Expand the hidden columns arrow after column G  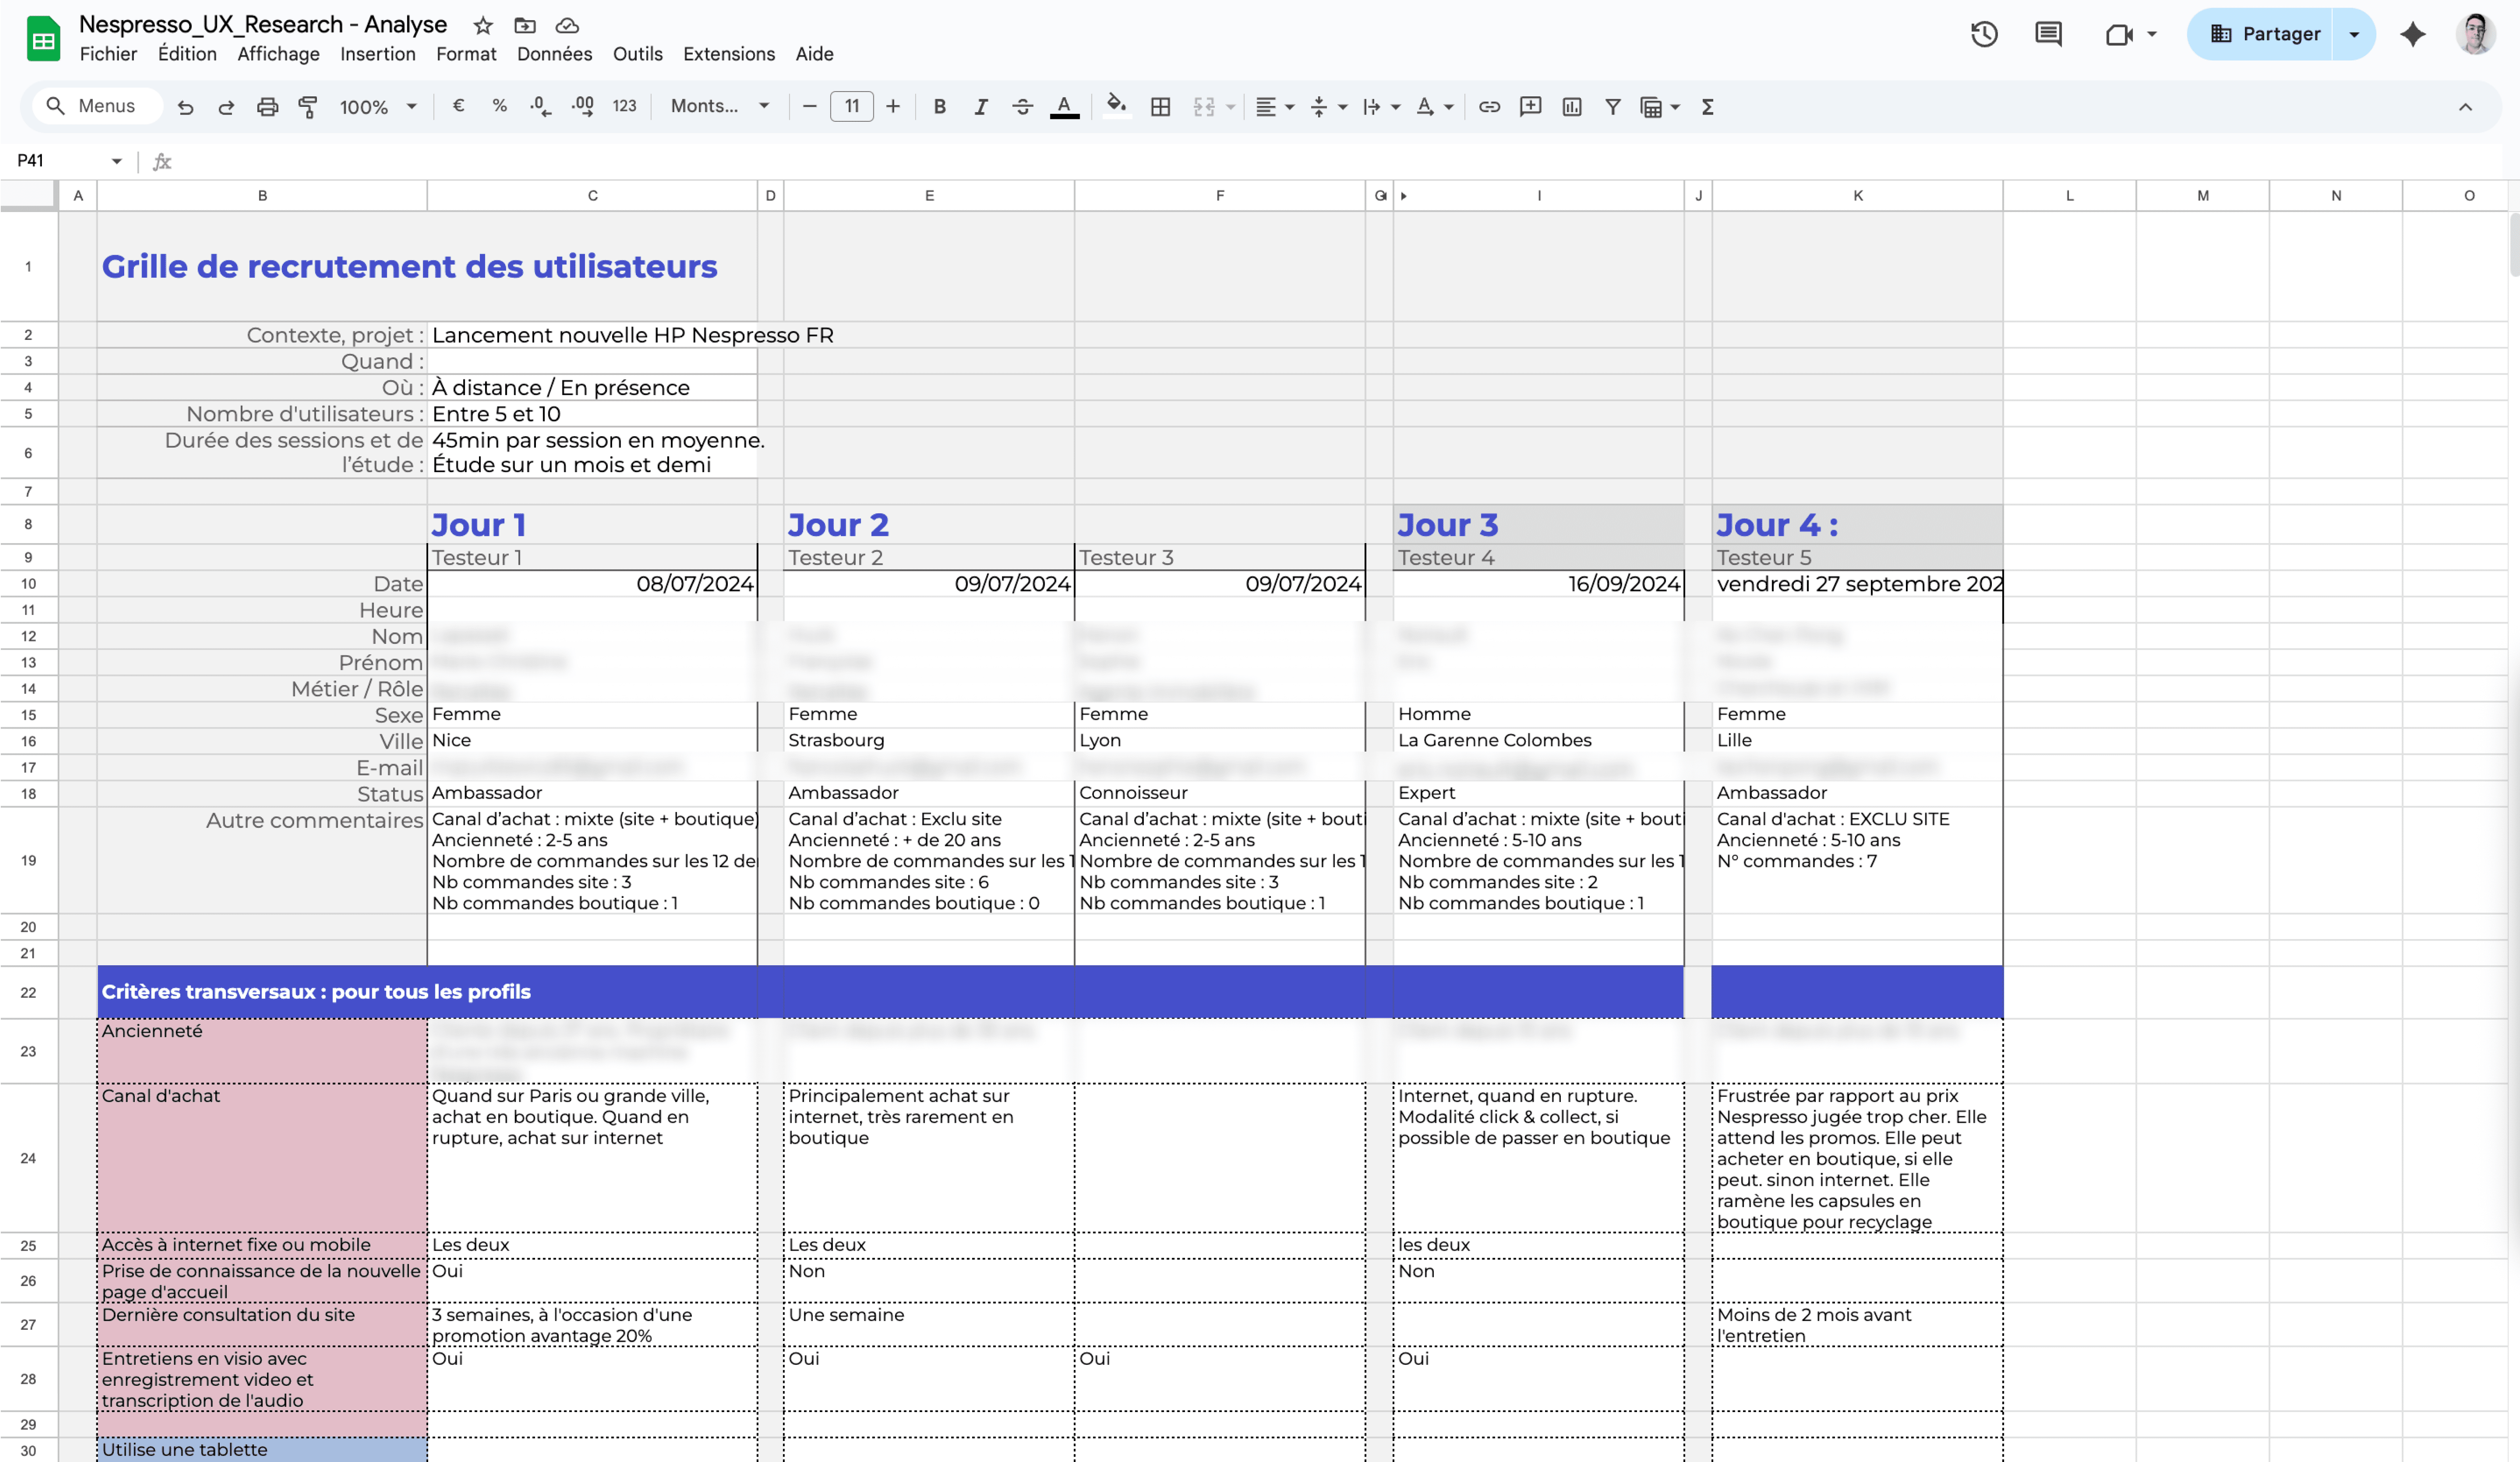click(x=1404, y=196)
